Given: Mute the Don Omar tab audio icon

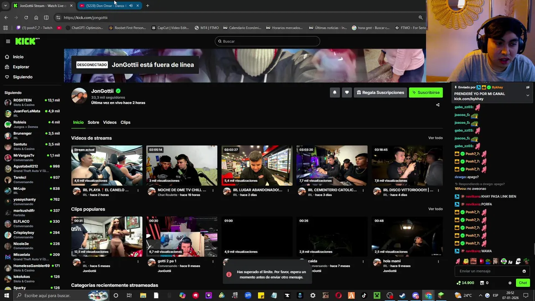Looking at the screenshot, I should [131, 5].
